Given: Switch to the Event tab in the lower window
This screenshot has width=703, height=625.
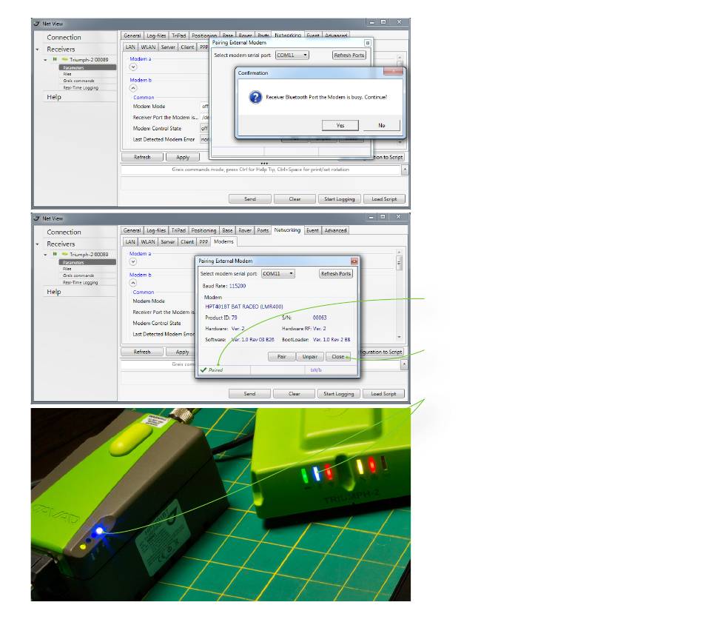Looking at the screenshot, I should point(312,230).
